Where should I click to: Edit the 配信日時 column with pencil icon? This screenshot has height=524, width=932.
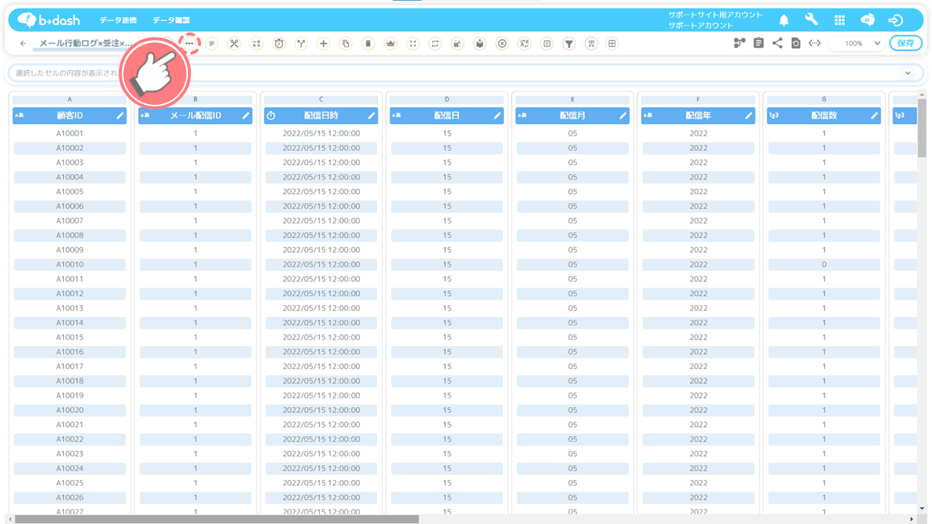(371, 116)
